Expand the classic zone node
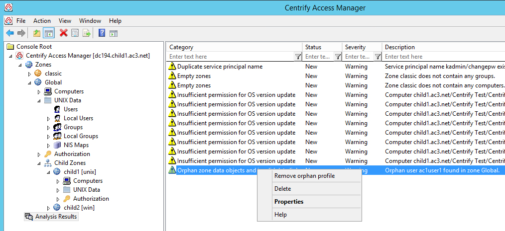 click(29, 74)
